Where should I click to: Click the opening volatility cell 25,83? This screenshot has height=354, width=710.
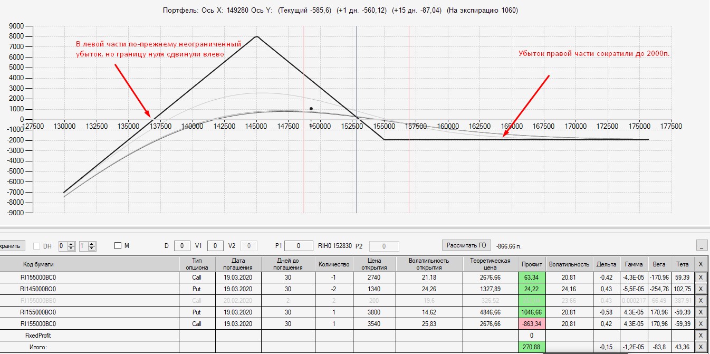428,324
